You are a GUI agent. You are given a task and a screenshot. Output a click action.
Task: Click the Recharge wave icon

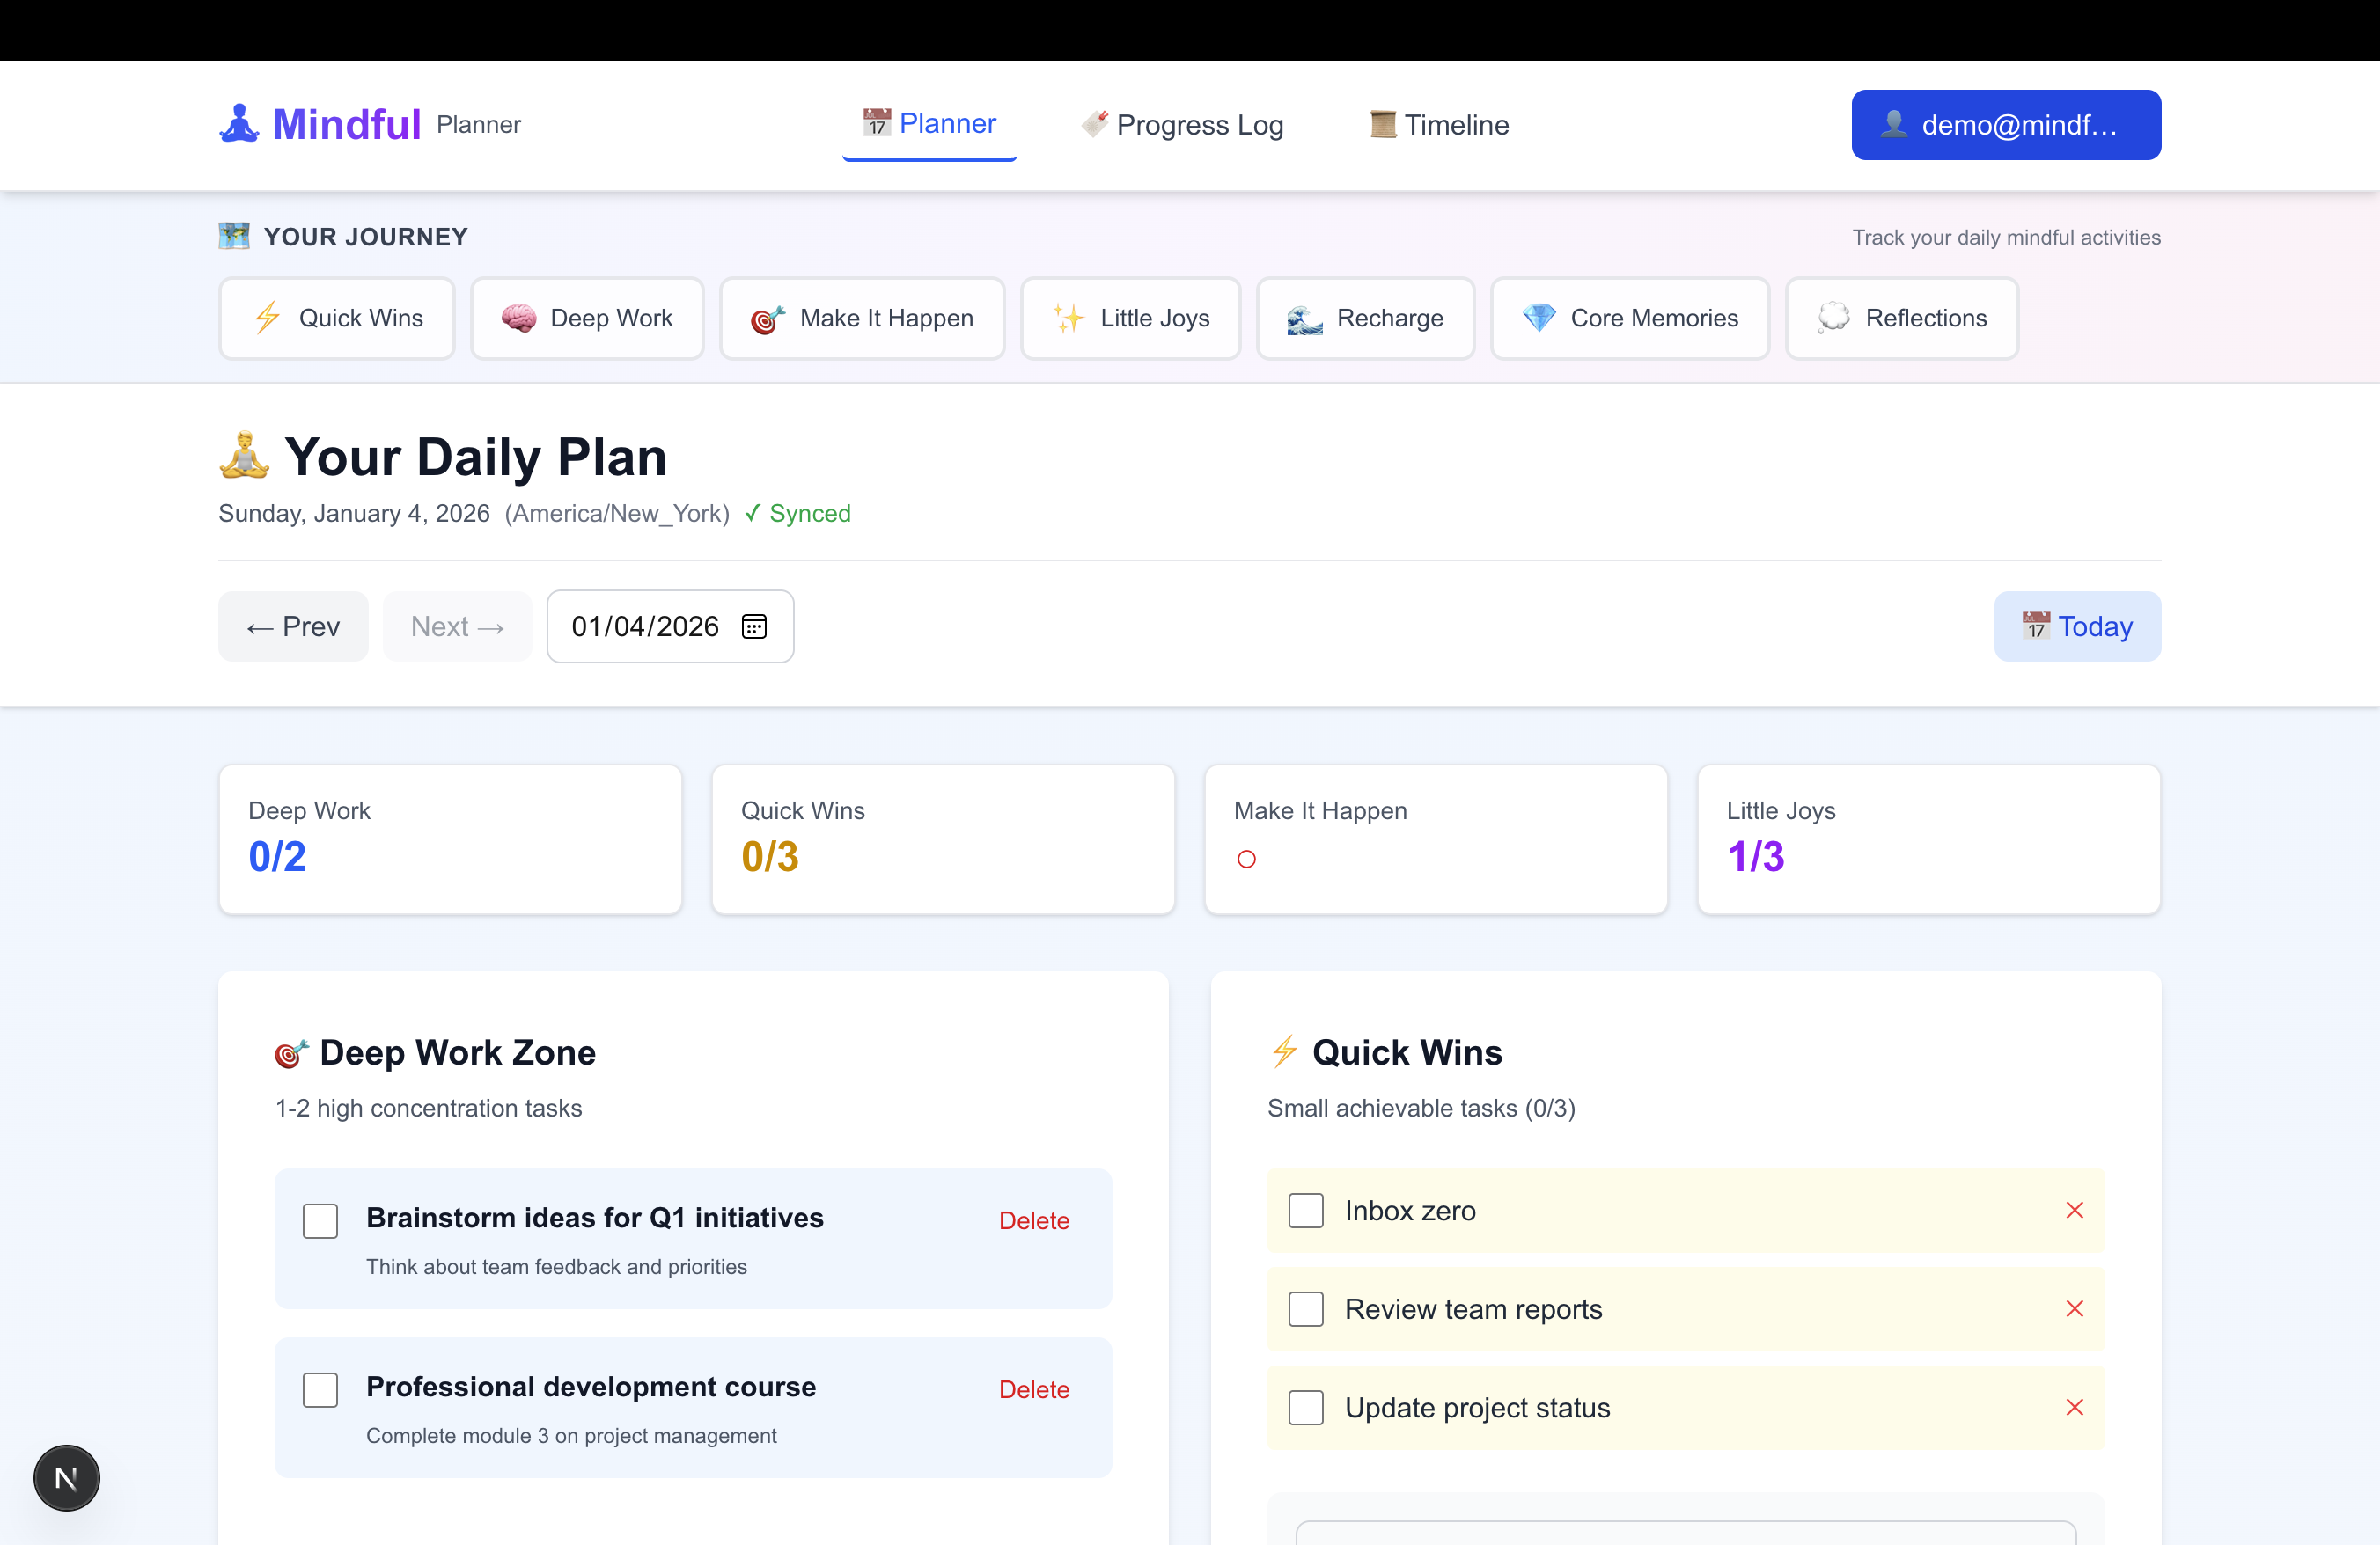click(x=1302, y=318)
